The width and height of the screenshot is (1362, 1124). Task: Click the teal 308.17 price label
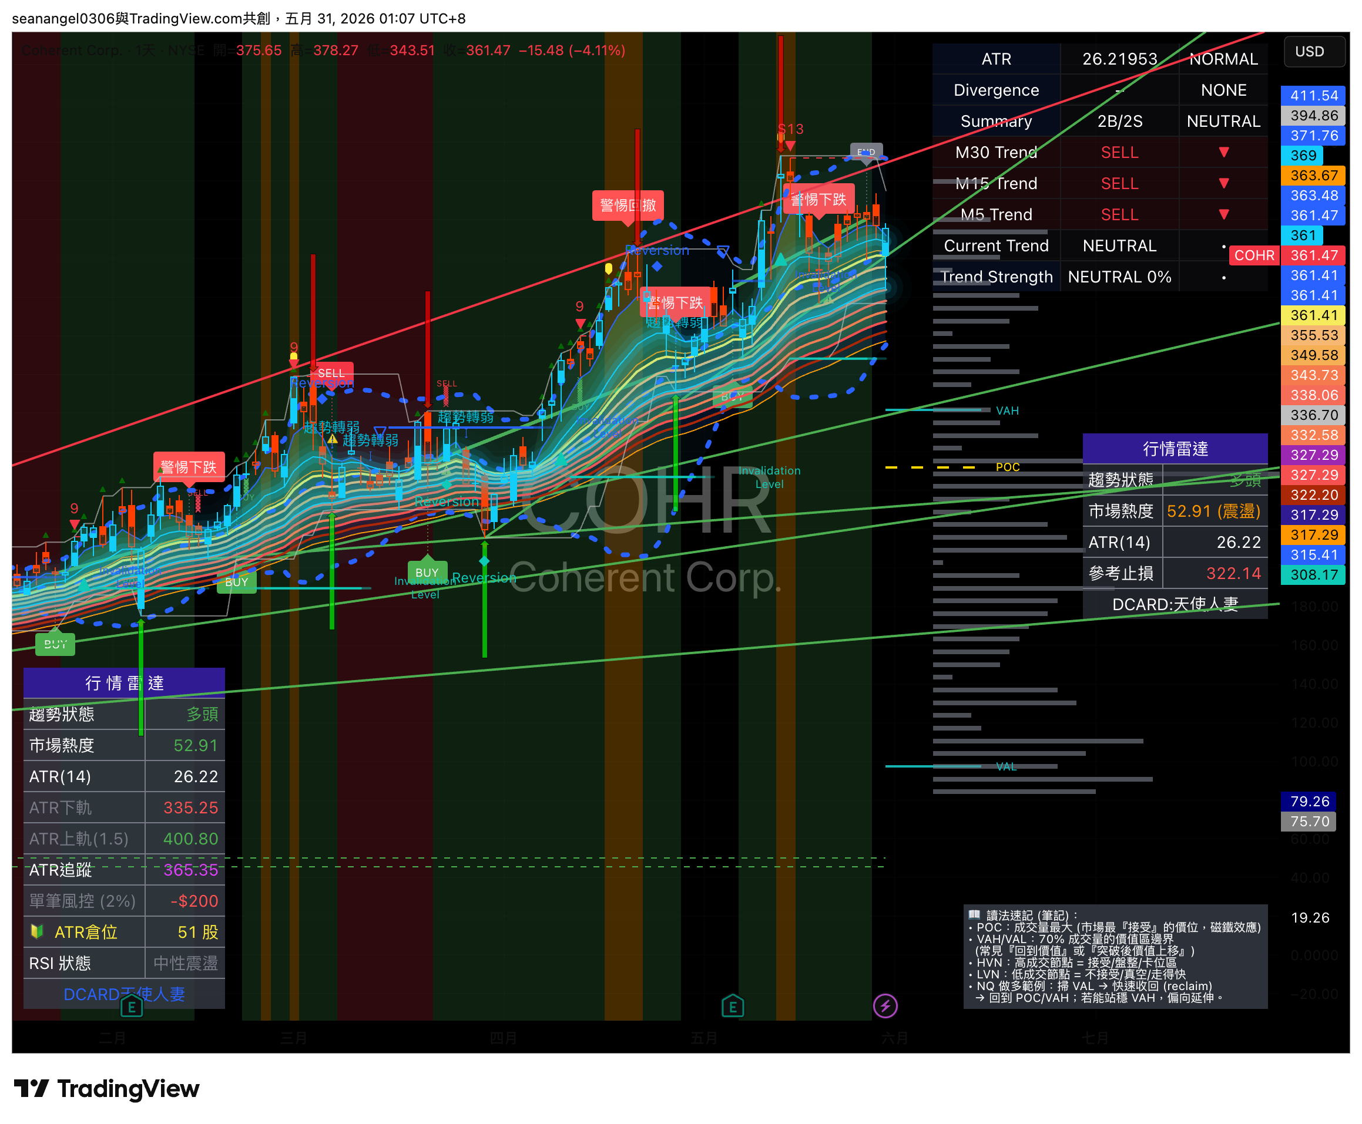[1313, 575]
